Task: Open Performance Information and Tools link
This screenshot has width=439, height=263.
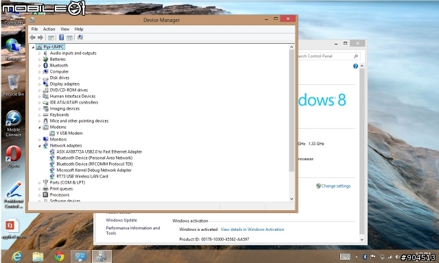Action: [132, 231]
